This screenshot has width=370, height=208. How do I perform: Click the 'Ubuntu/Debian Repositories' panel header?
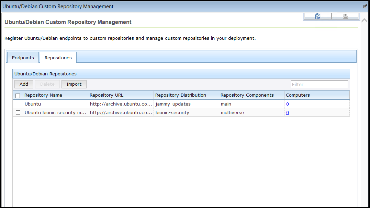point(181,74)
